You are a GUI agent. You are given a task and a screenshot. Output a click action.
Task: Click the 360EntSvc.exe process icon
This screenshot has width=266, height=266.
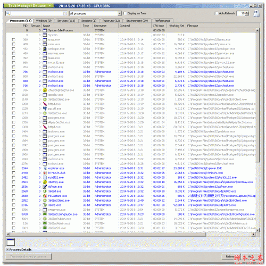click(x=45, y=113)
